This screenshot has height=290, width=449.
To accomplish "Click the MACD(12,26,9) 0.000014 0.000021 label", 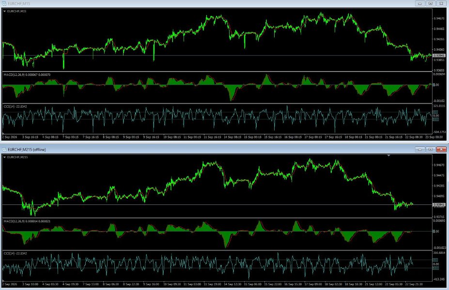I will [27, 221].
